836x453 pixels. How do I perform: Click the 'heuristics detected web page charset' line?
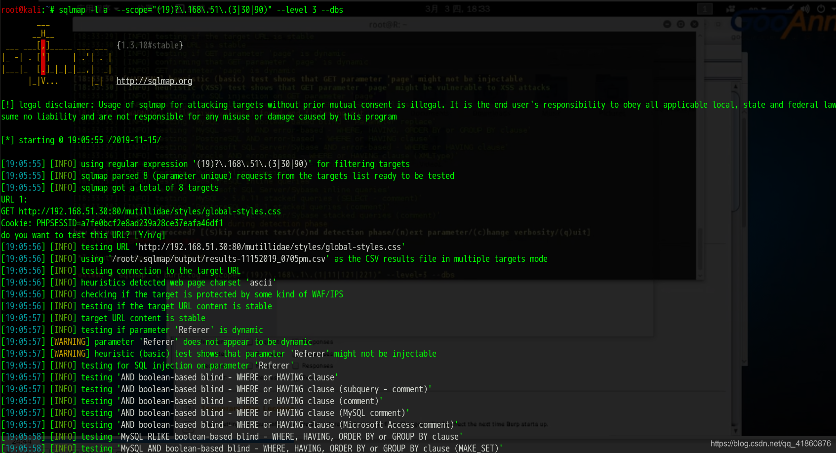[x=139, y=283]
